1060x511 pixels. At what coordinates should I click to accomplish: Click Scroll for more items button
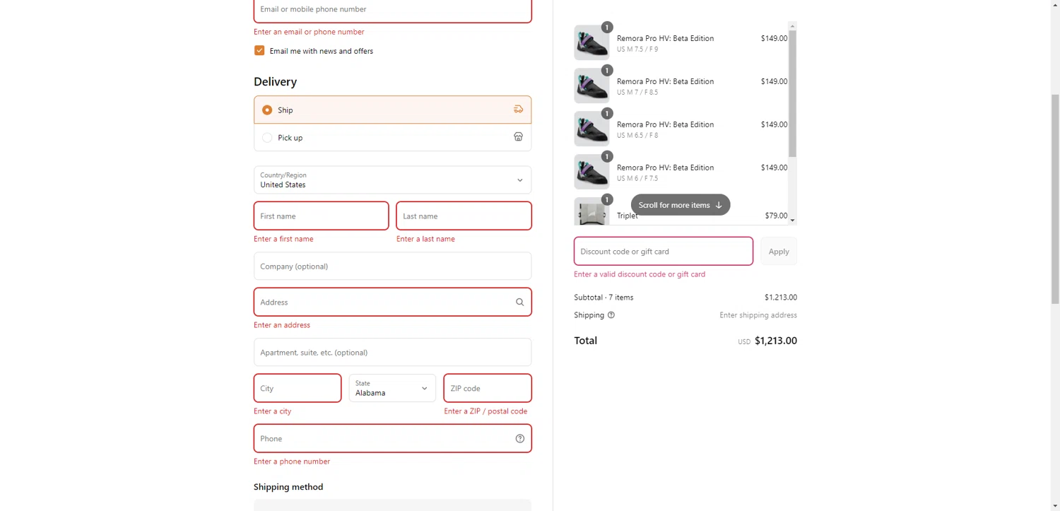[x=680, y=205]
